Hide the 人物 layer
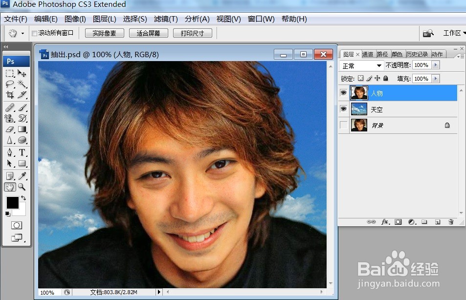This screenshot has width=466, height=300. pos(344,93)
